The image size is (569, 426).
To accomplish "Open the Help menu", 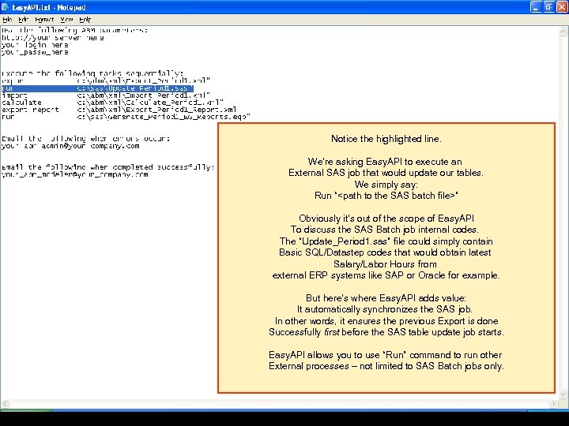I will (85, 20).
